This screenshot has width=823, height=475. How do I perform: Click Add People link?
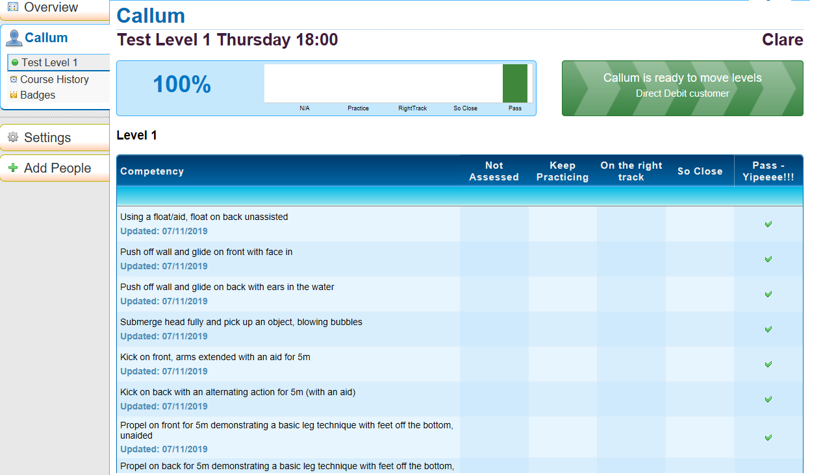pyautogui.click(x=57, y=168)
